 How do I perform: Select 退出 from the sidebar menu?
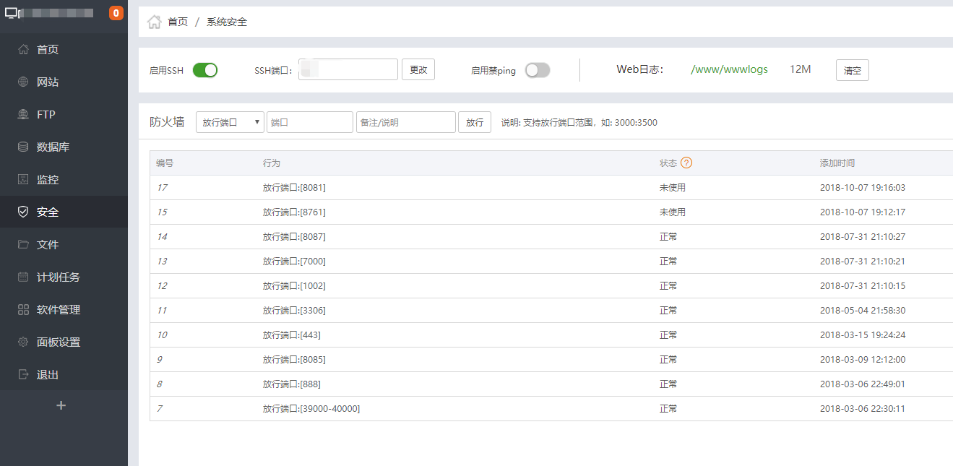(x=48, y=375)
